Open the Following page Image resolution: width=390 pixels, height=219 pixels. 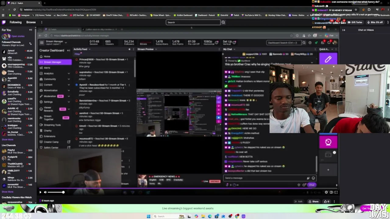point(16,22)
